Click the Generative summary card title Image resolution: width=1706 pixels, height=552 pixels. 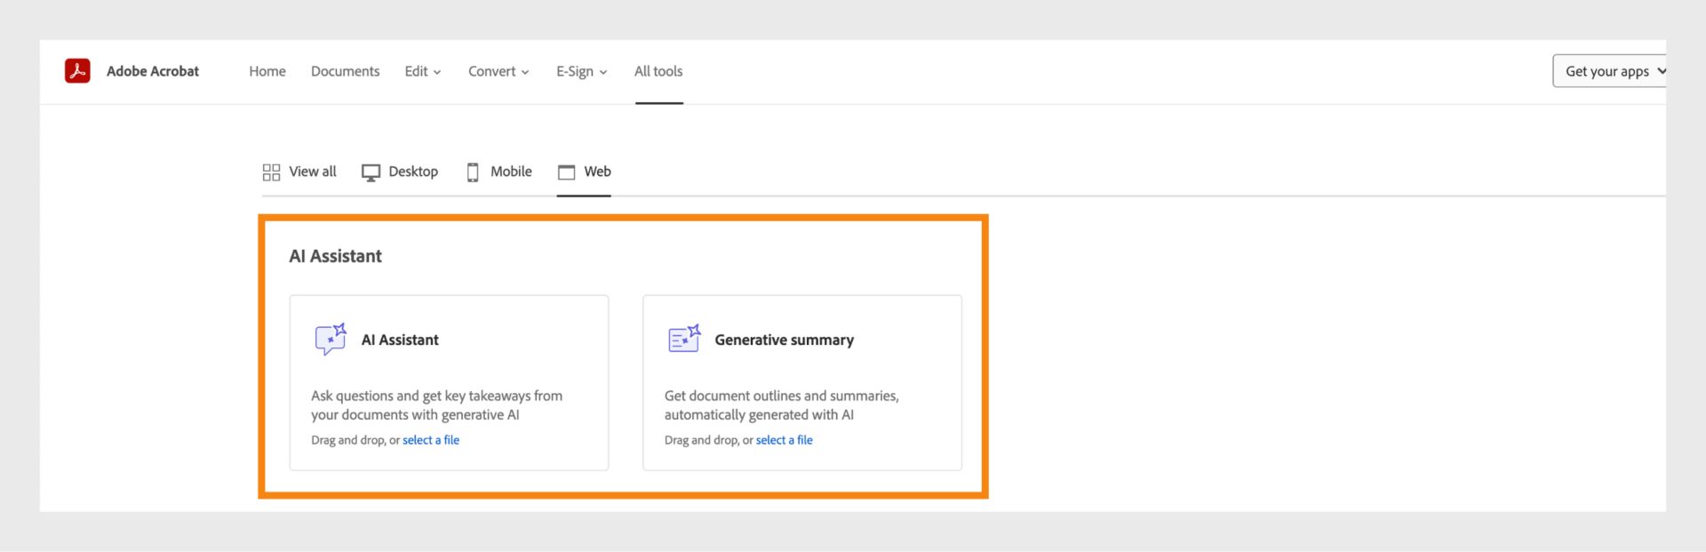(784, 340)
